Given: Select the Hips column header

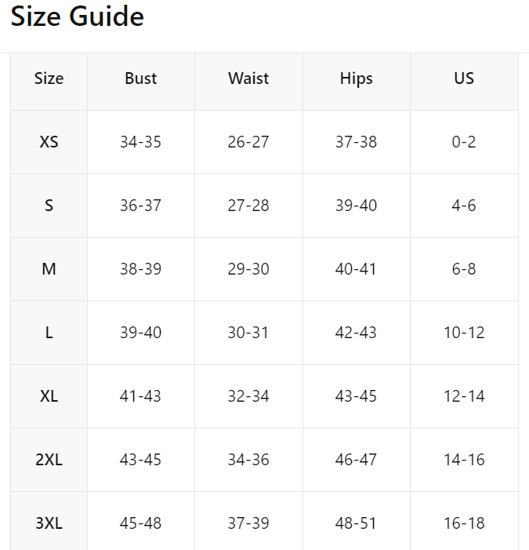Looking at the screenshot, I should (x=356, y=78).
